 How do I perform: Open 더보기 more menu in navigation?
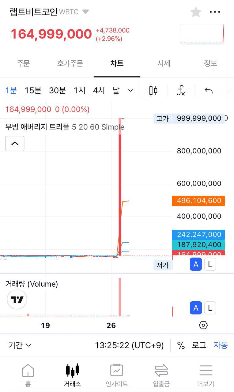206,375
